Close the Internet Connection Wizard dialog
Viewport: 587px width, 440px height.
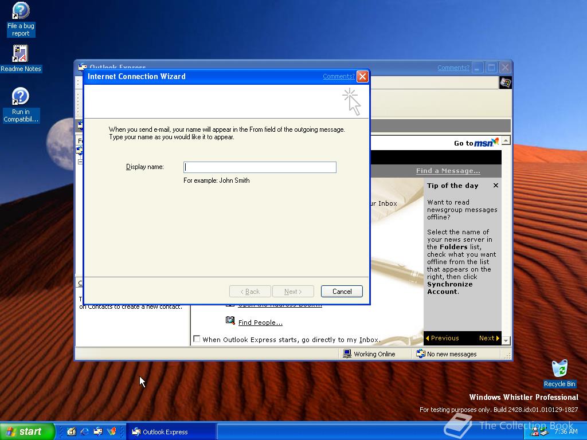[x=362, y=76]
